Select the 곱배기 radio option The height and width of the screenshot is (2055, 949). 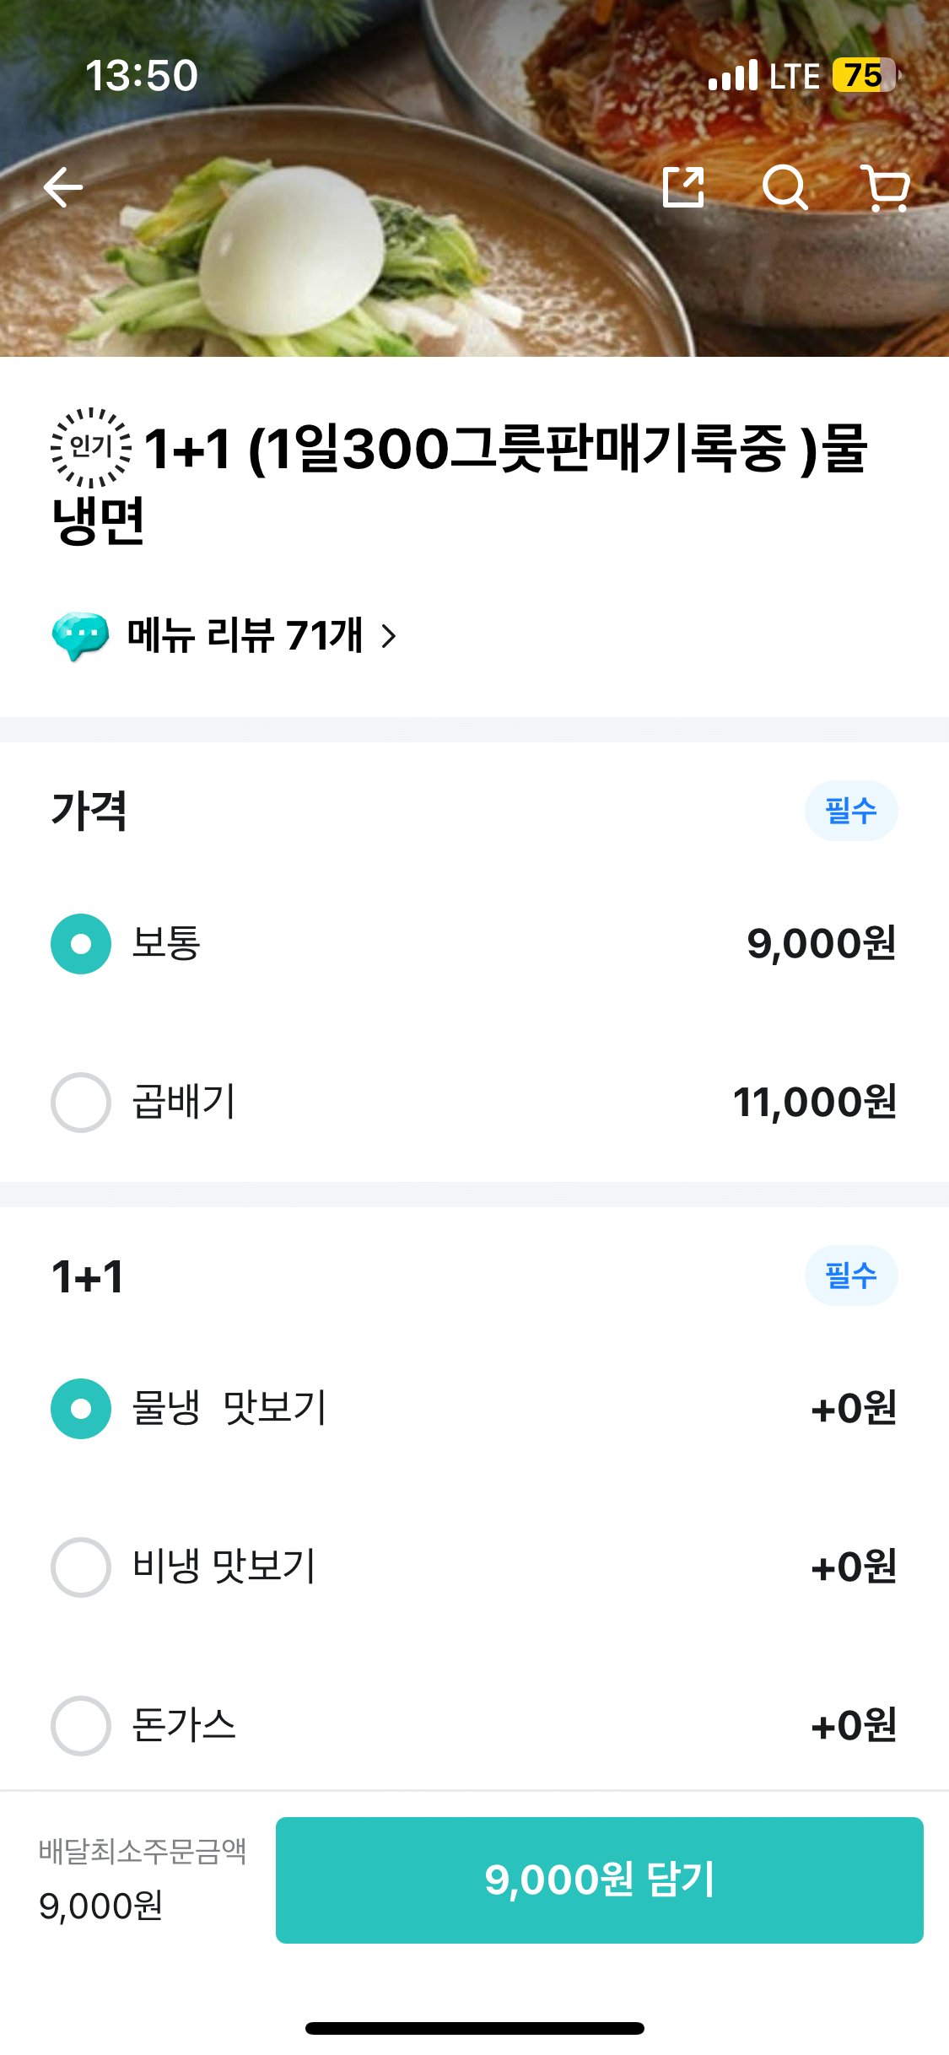[81, 1103]
